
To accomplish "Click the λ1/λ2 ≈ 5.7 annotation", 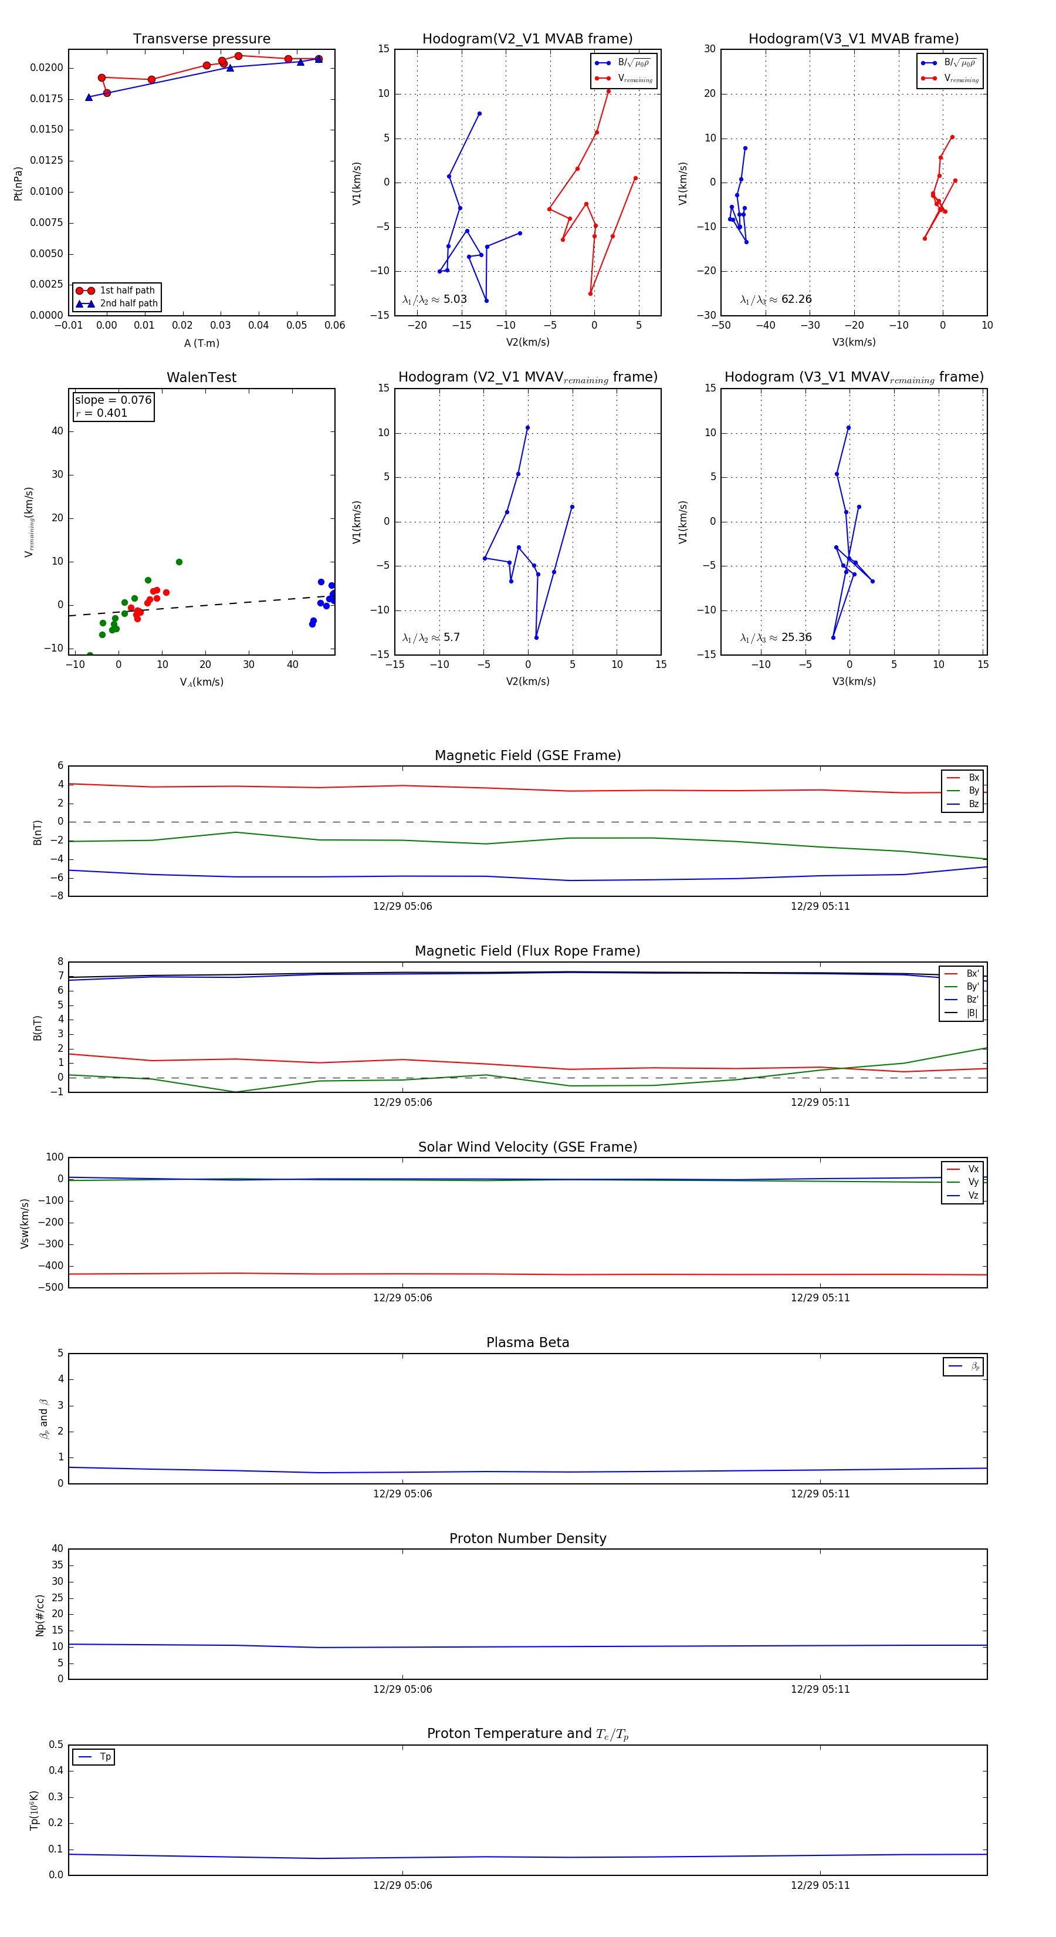I will pos(431,637).
